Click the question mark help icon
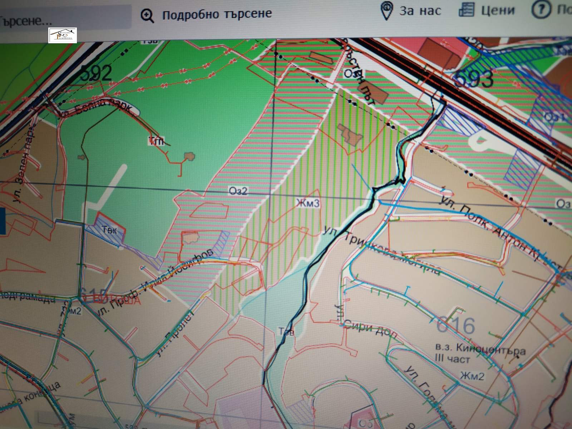 point(541,10)
